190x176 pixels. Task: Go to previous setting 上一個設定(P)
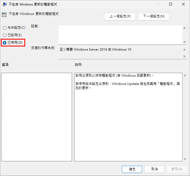(120, 16)
